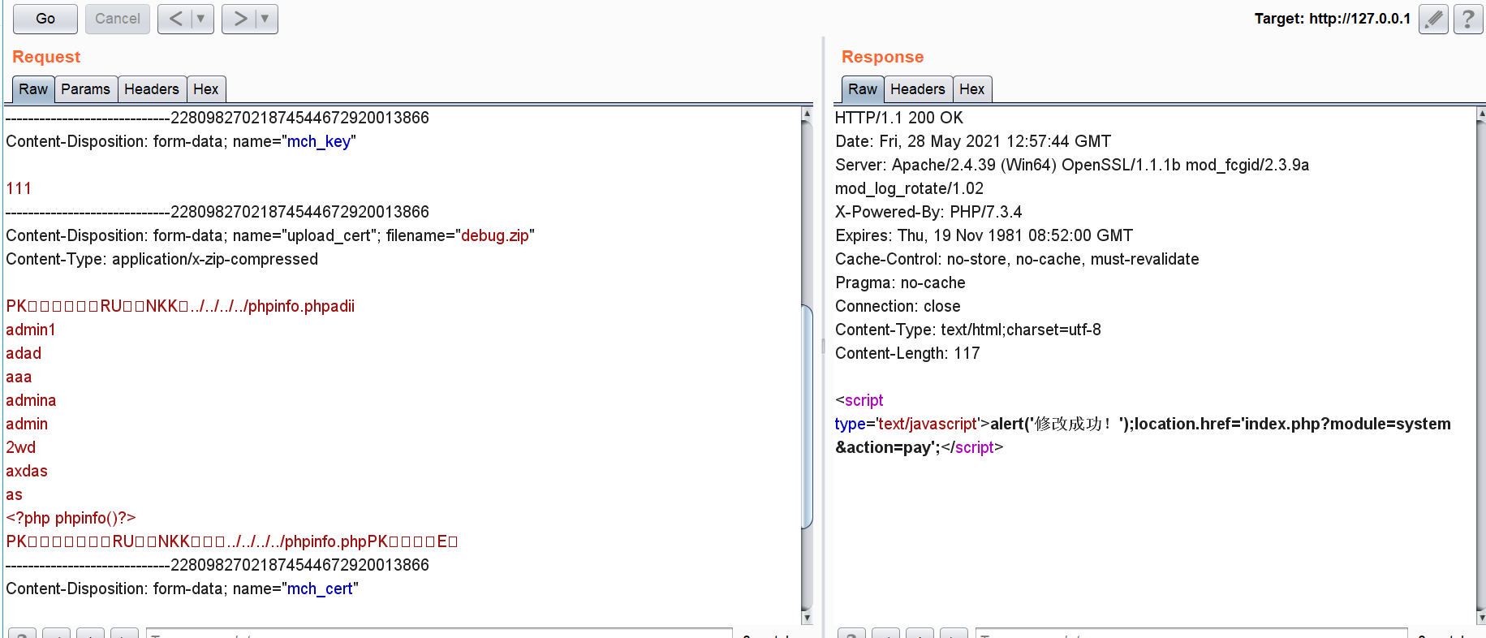Click the adad line in request body
The height and width of the screenshot is (638, 1486).
point(24,353)
